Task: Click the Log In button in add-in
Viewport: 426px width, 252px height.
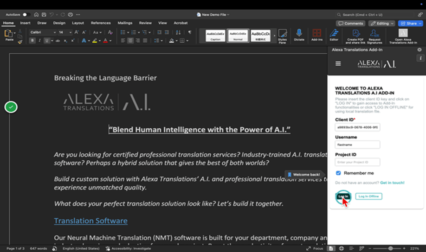Action: pos(343,196)
